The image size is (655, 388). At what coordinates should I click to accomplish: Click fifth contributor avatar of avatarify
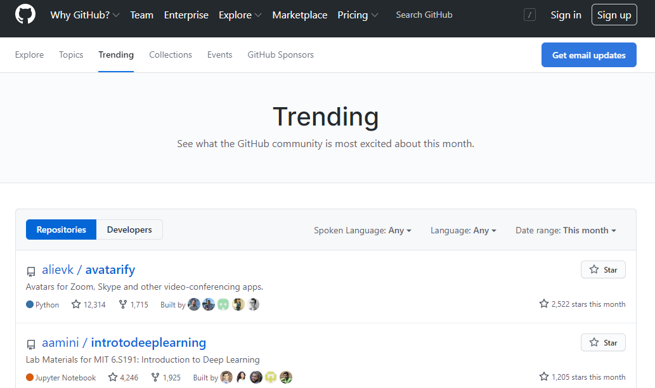(x=253, y=304)
